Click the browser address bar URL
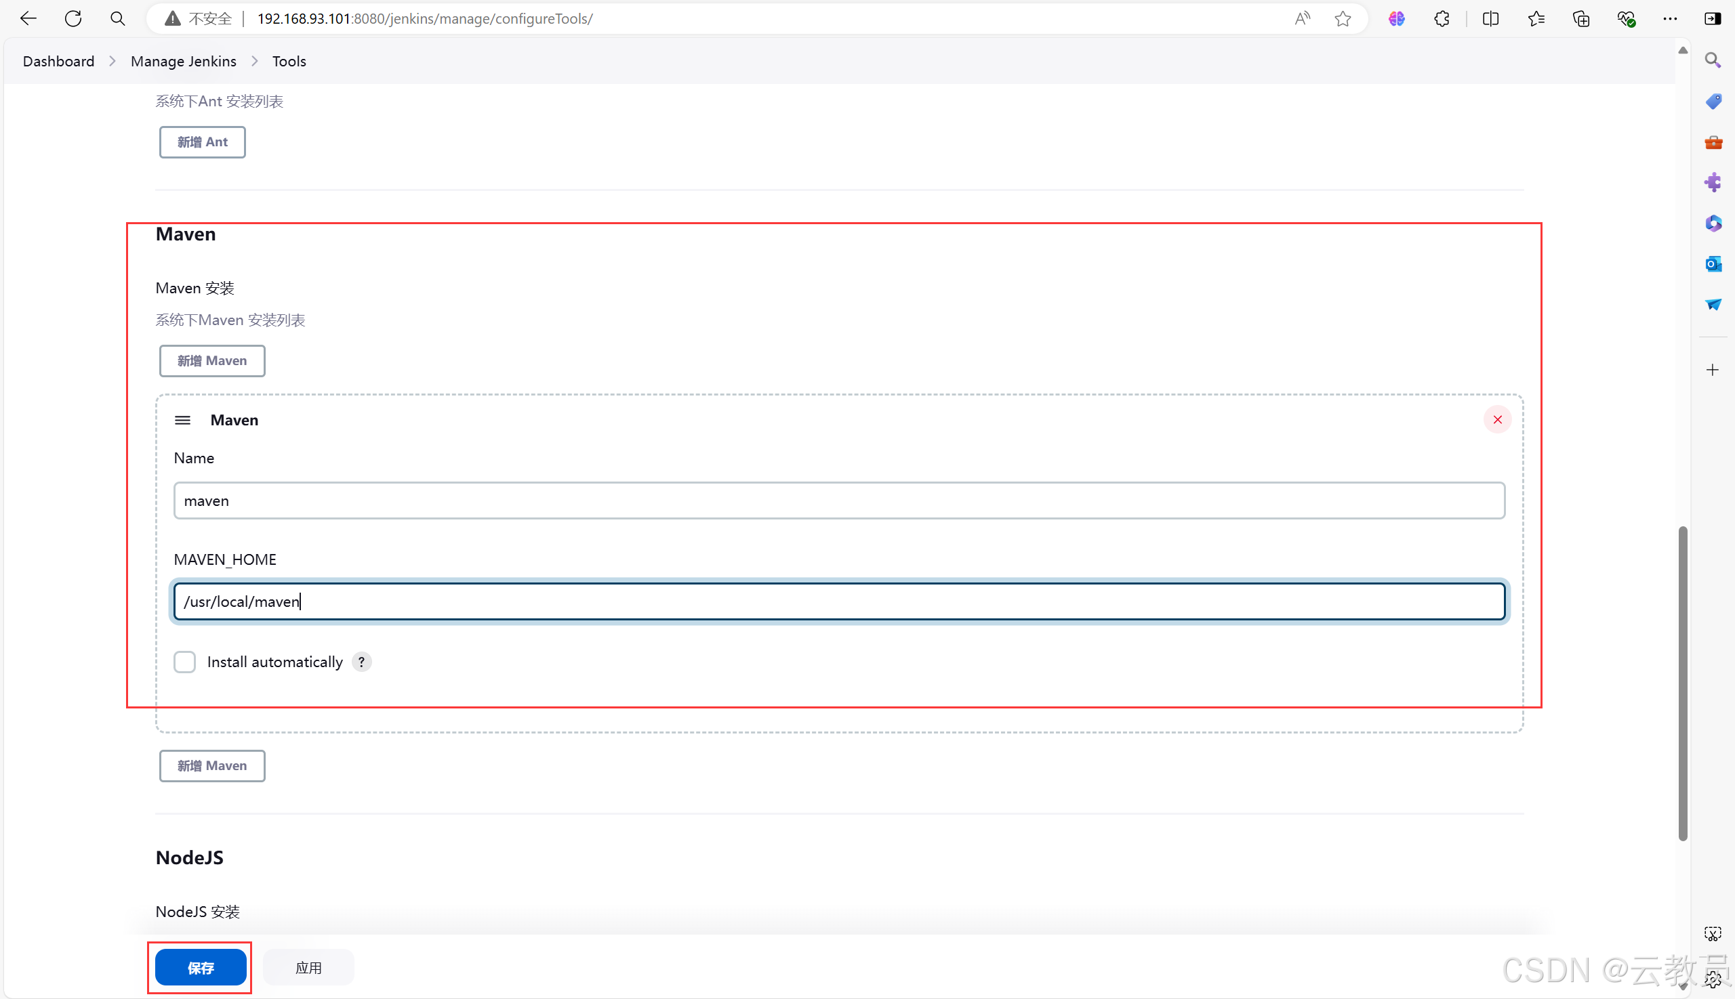 (x=425, y=18)
